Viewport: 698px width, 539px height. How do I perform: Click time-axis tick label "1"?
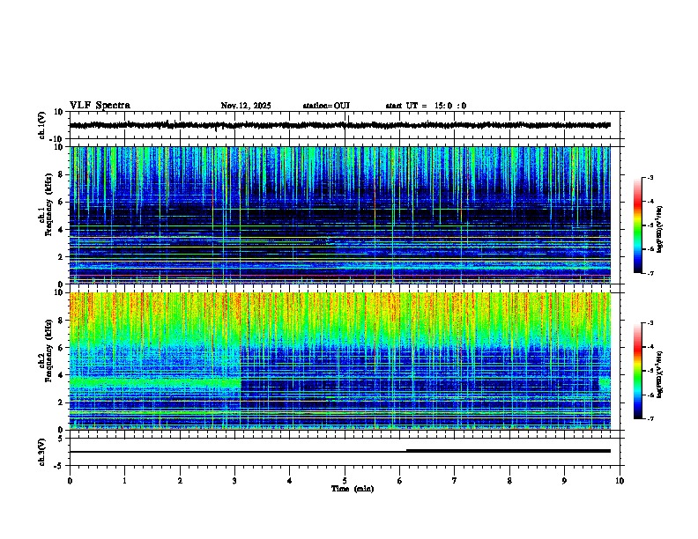pos(125,481)
